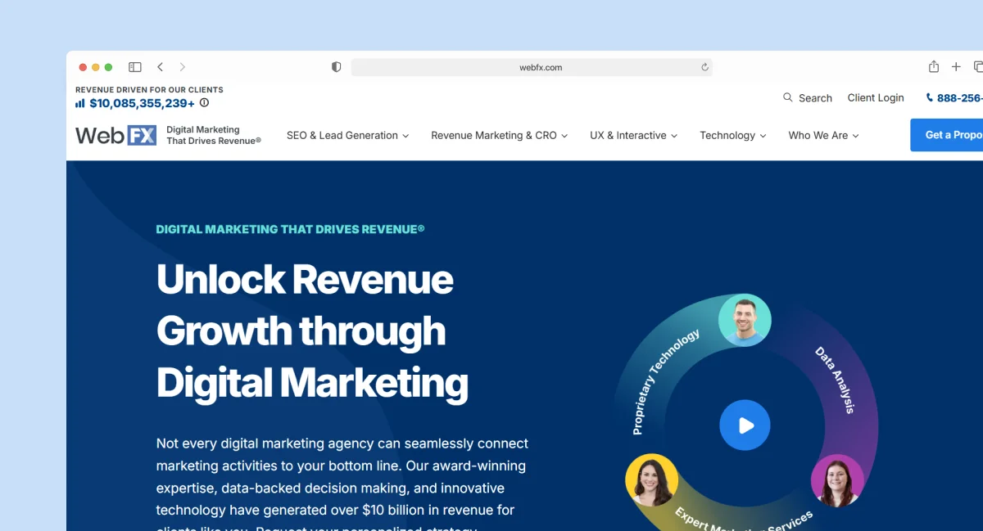Open the Get a Proposal button
983x531 pixels.
[947, 135]
